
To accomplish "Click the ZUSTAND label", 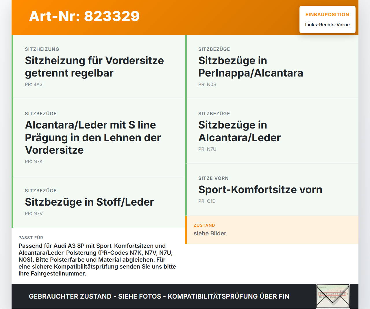I will pos(204,226).
